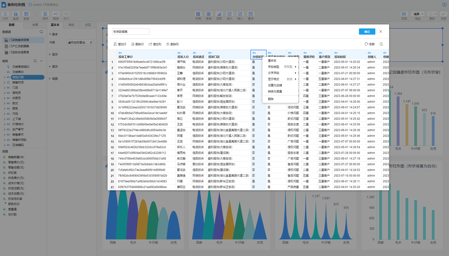Click the 增加列 (add column) icon
Viewport: 449px width, 256px height.
coord(150,44)
